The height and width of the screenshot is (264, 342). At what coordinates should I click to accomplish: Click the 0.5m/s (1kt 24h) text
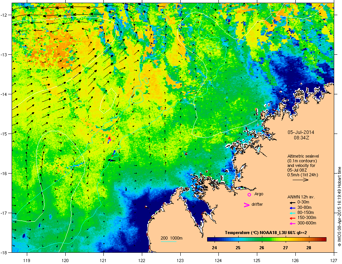[x=302, y=175]
